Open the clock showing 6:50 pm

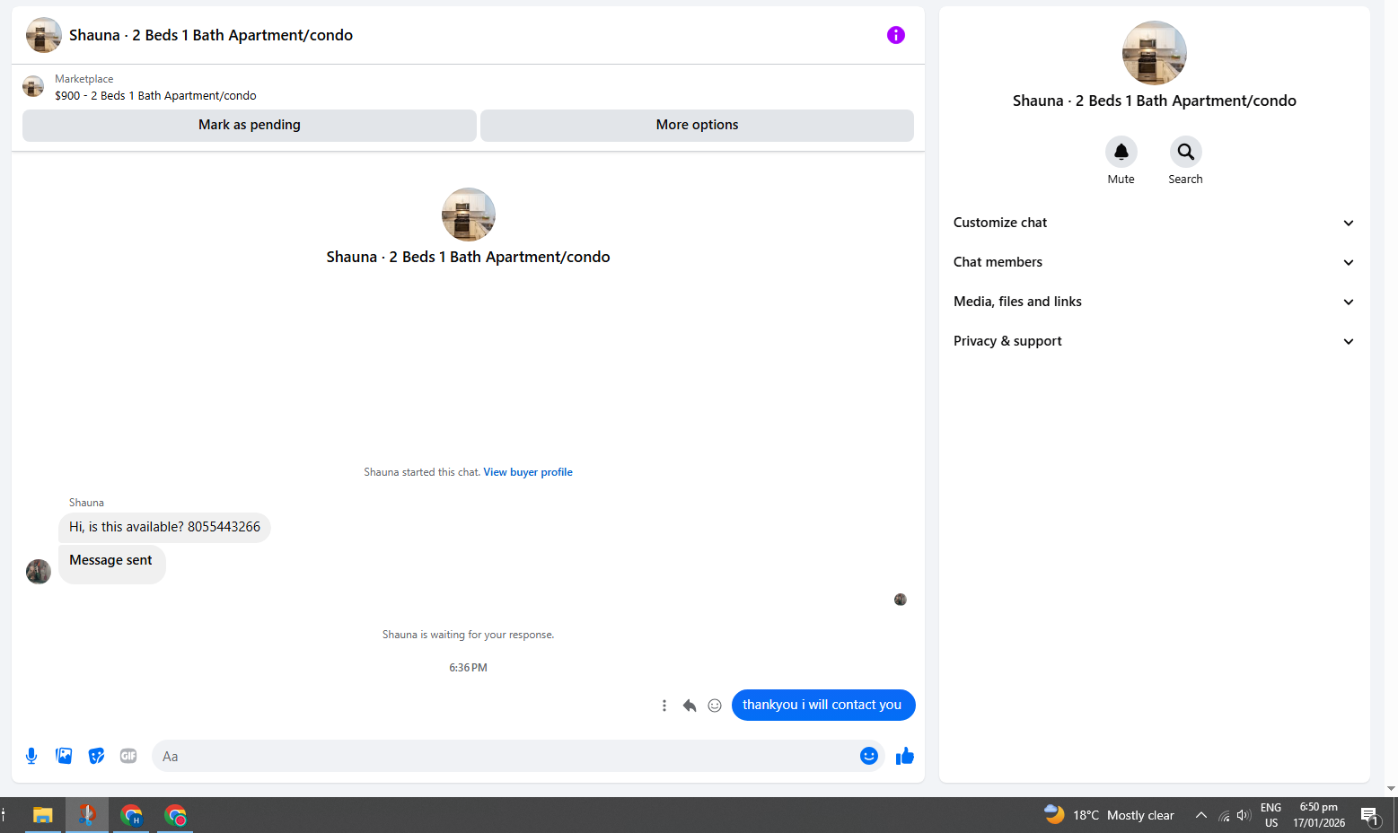[x=1319, y=815]
